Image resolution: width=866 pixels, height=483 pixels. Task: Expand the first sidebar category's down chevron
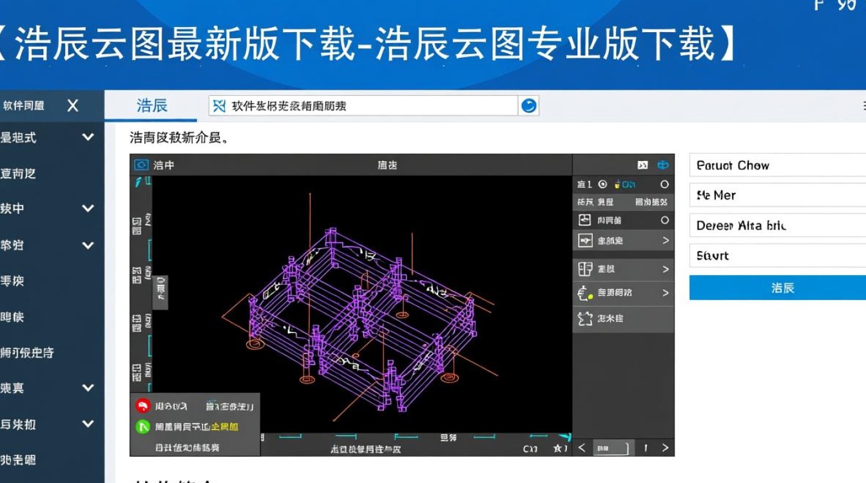(x=87, y=137)
